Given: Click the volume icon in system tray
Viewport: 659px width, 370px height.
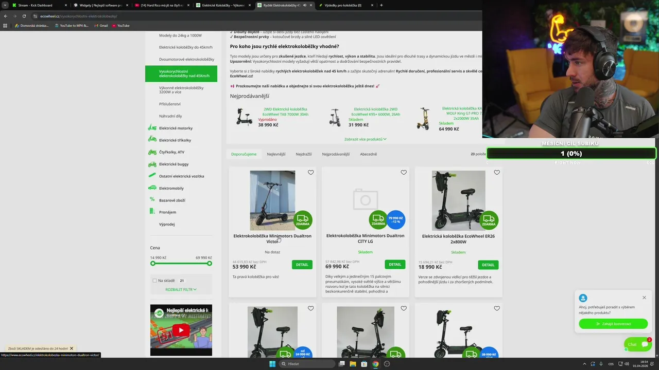Looking at the screenshot, I should pyautogui.click(x=627, y=364).
